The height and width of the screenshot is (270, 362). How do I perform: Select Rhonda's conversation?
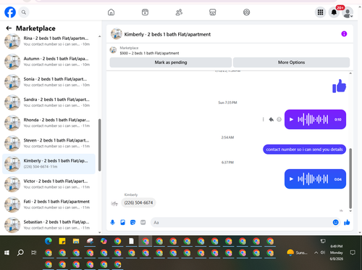coord(49,123)
